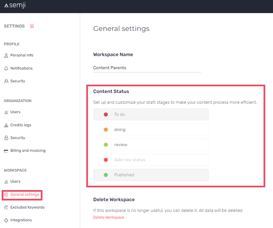The height and width of the screenshot is (228, 273).
Task: Click the pink dot beside Add new status
Action: coord(106,160)
